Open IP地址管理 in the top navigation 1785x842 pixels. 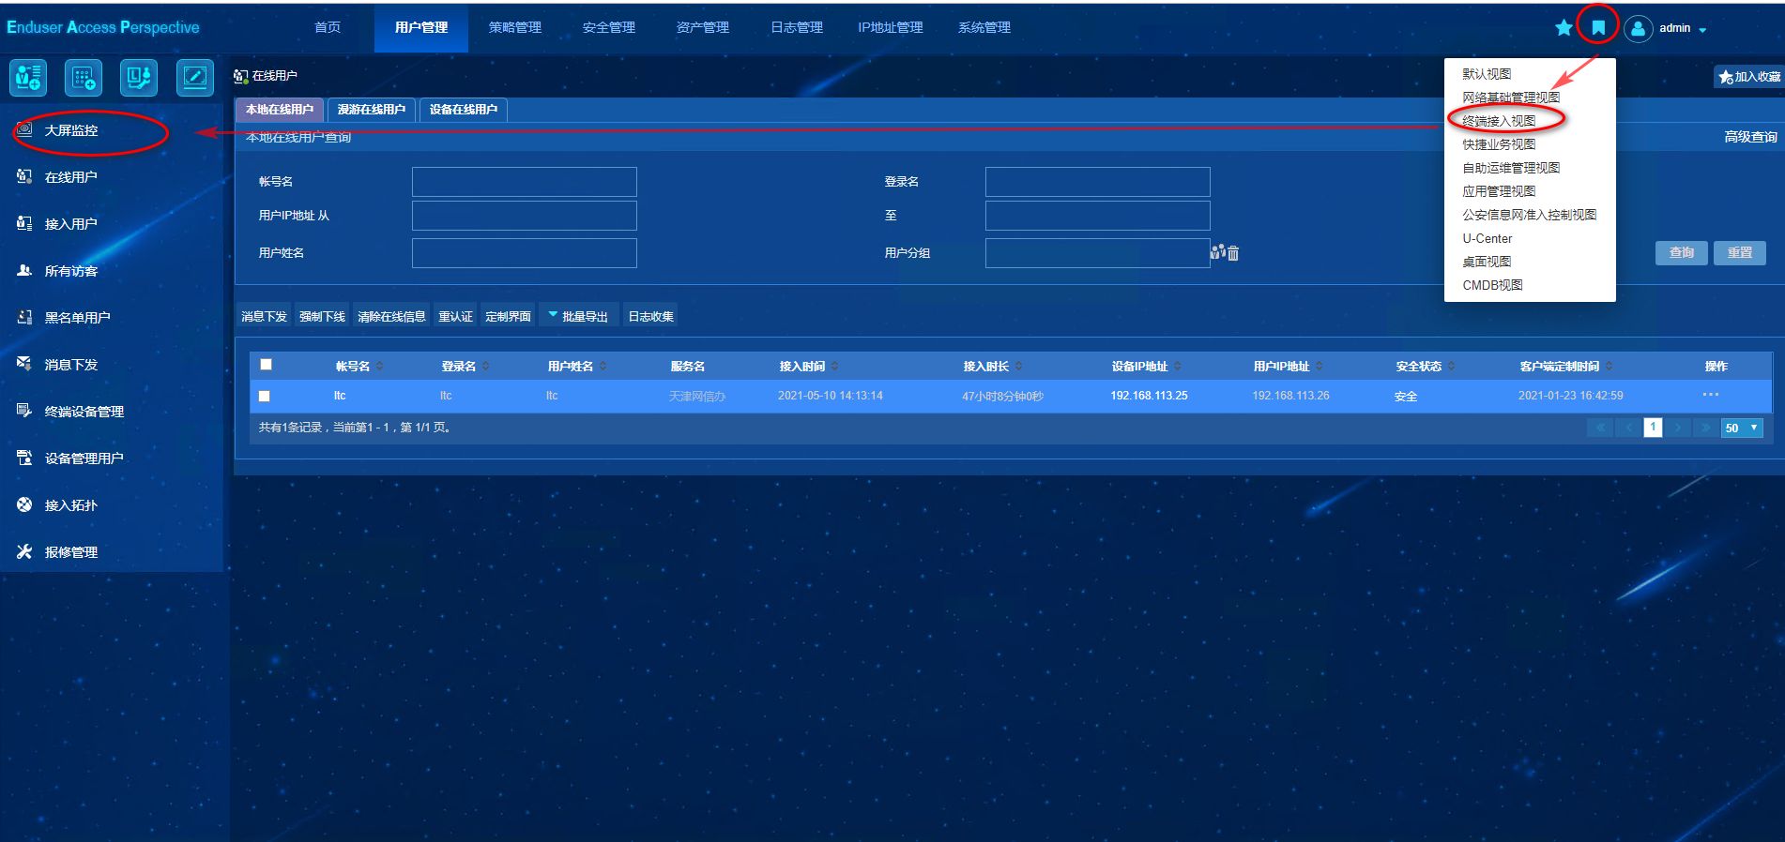891,28
